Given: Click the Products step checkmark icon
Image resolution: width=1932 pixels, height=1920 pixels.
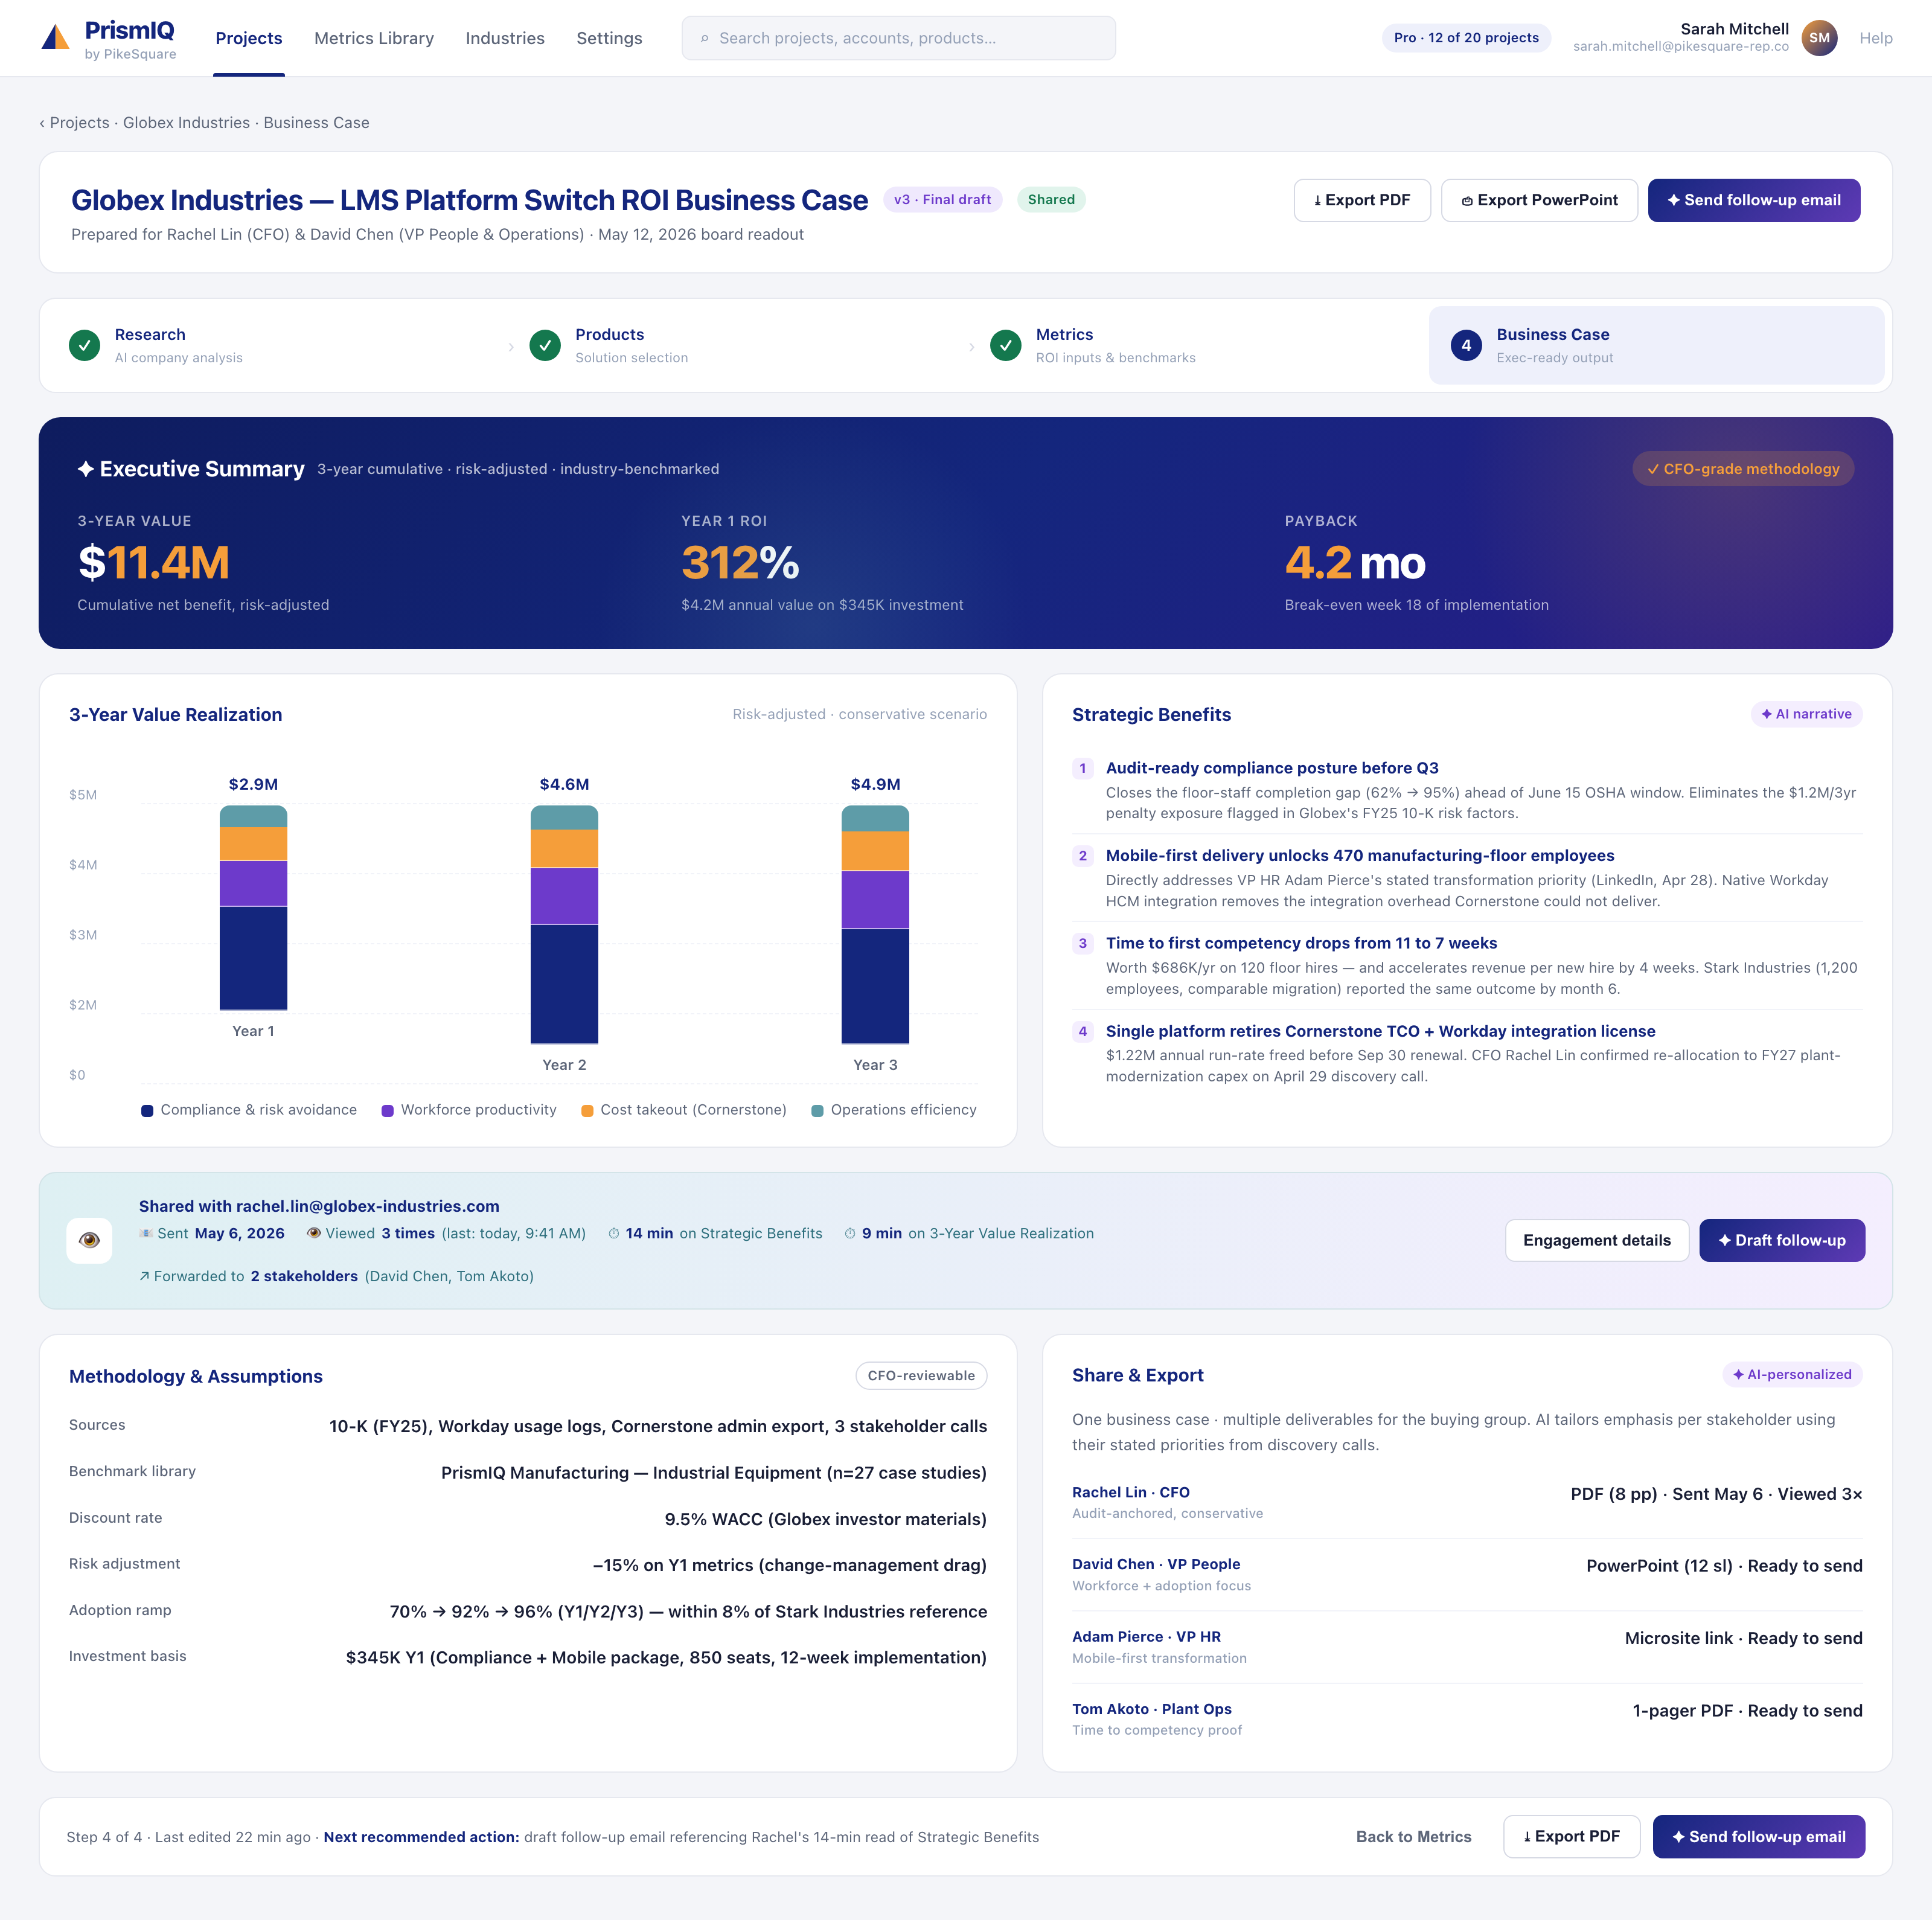Looking at the screenshot, I should coord(545,345).
